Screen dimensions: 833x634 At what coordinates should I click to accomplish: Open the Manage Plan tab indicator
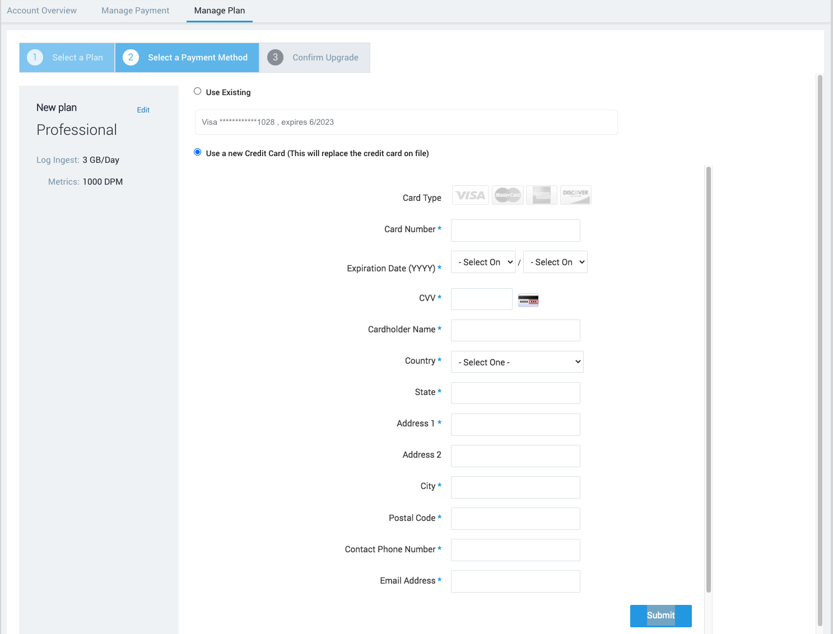pos(219,10)
